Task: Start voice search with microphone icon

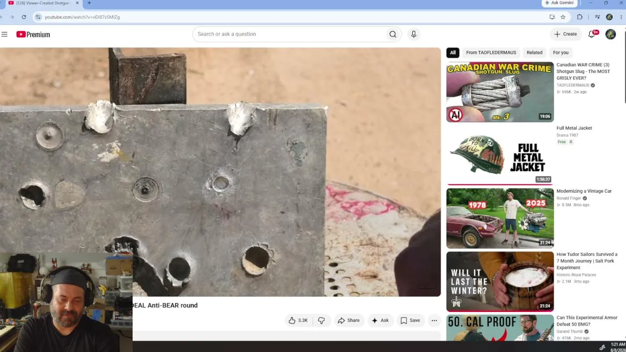Action: click(414, 34)
